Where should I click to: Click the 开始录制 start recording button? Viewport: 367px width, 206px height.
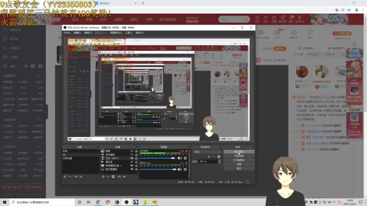tap(239, 156)
